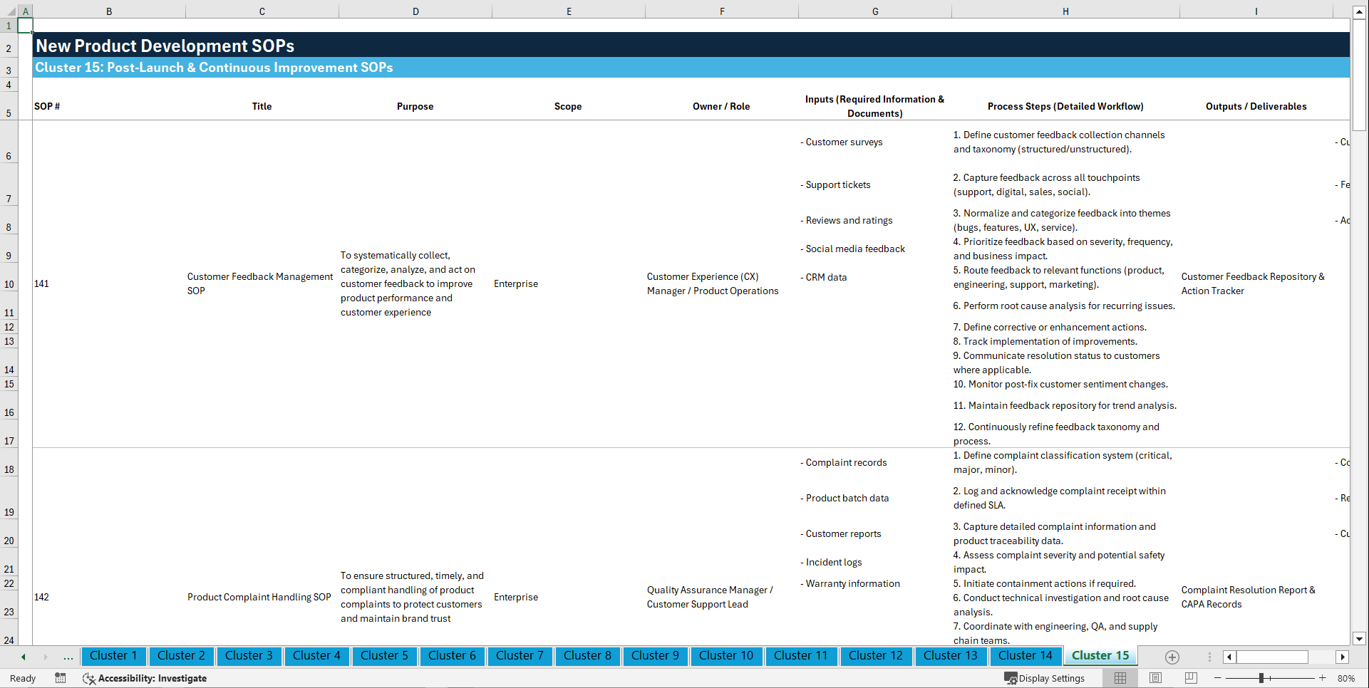Select the active Cluster 15 tab
Image resolution: width=1369 pixels, height=688 pixels.
1100,656
